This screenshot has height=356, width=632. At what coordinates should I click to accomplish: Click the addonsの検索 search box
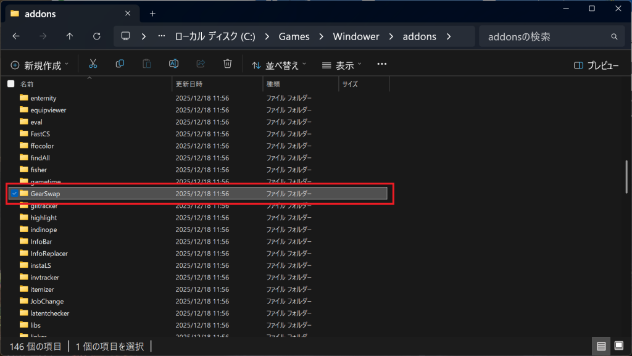coord(544,36)
